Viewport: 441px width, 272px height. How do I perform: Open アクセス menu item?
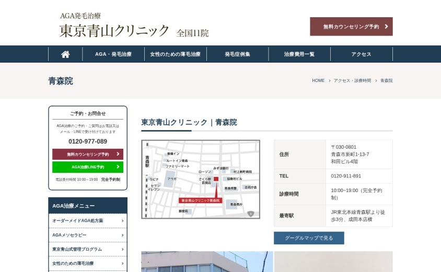pyautogui.click(x=361, y=54)
